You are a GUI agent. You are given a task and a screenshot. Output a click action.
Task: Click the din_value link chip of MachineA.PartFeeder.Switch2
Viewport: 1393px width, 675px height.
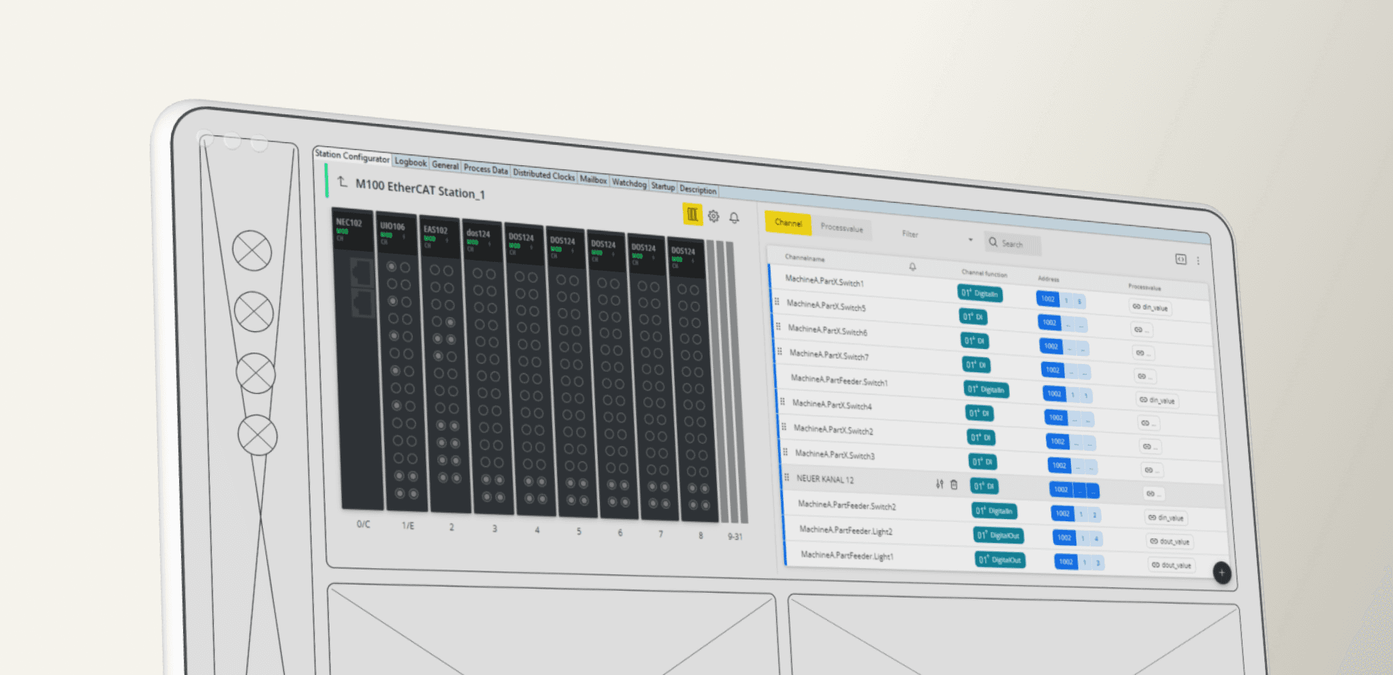pyautogui.click(x=1166, y=517)
